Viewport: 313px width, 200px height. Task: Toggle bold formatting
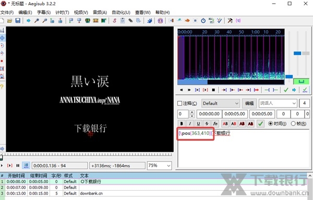coord(182,124)
